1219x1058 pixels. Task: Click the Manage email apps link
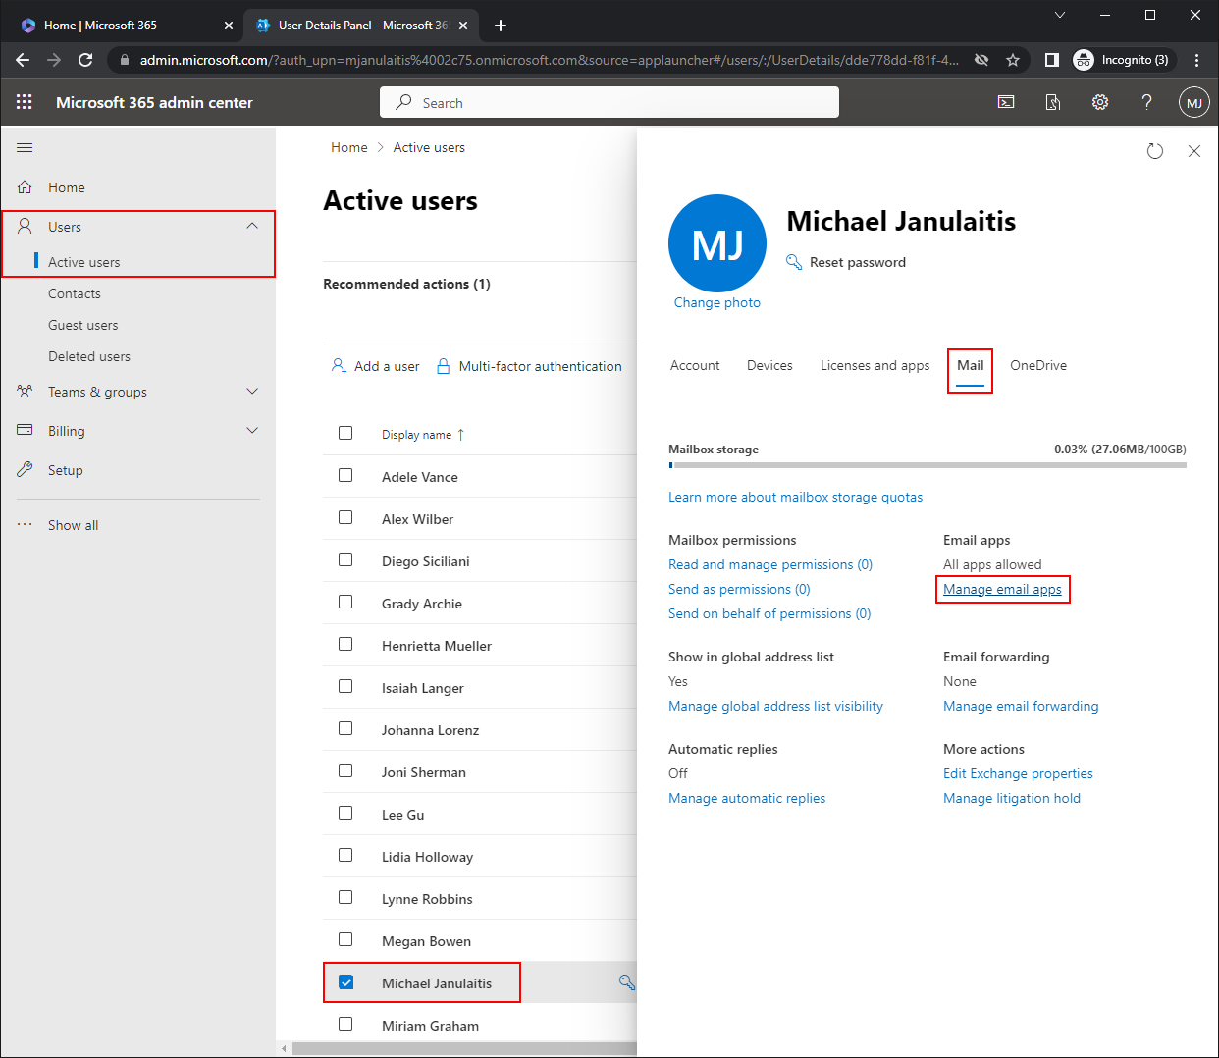click(1002, 589)
